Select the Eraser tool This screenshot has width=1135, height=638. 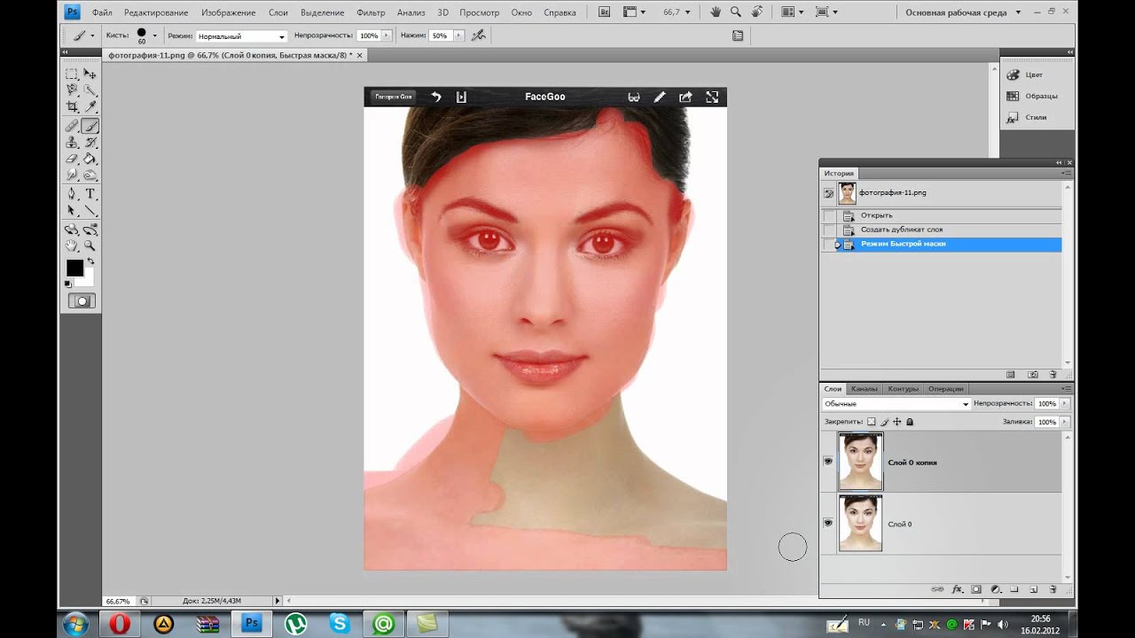72,159
